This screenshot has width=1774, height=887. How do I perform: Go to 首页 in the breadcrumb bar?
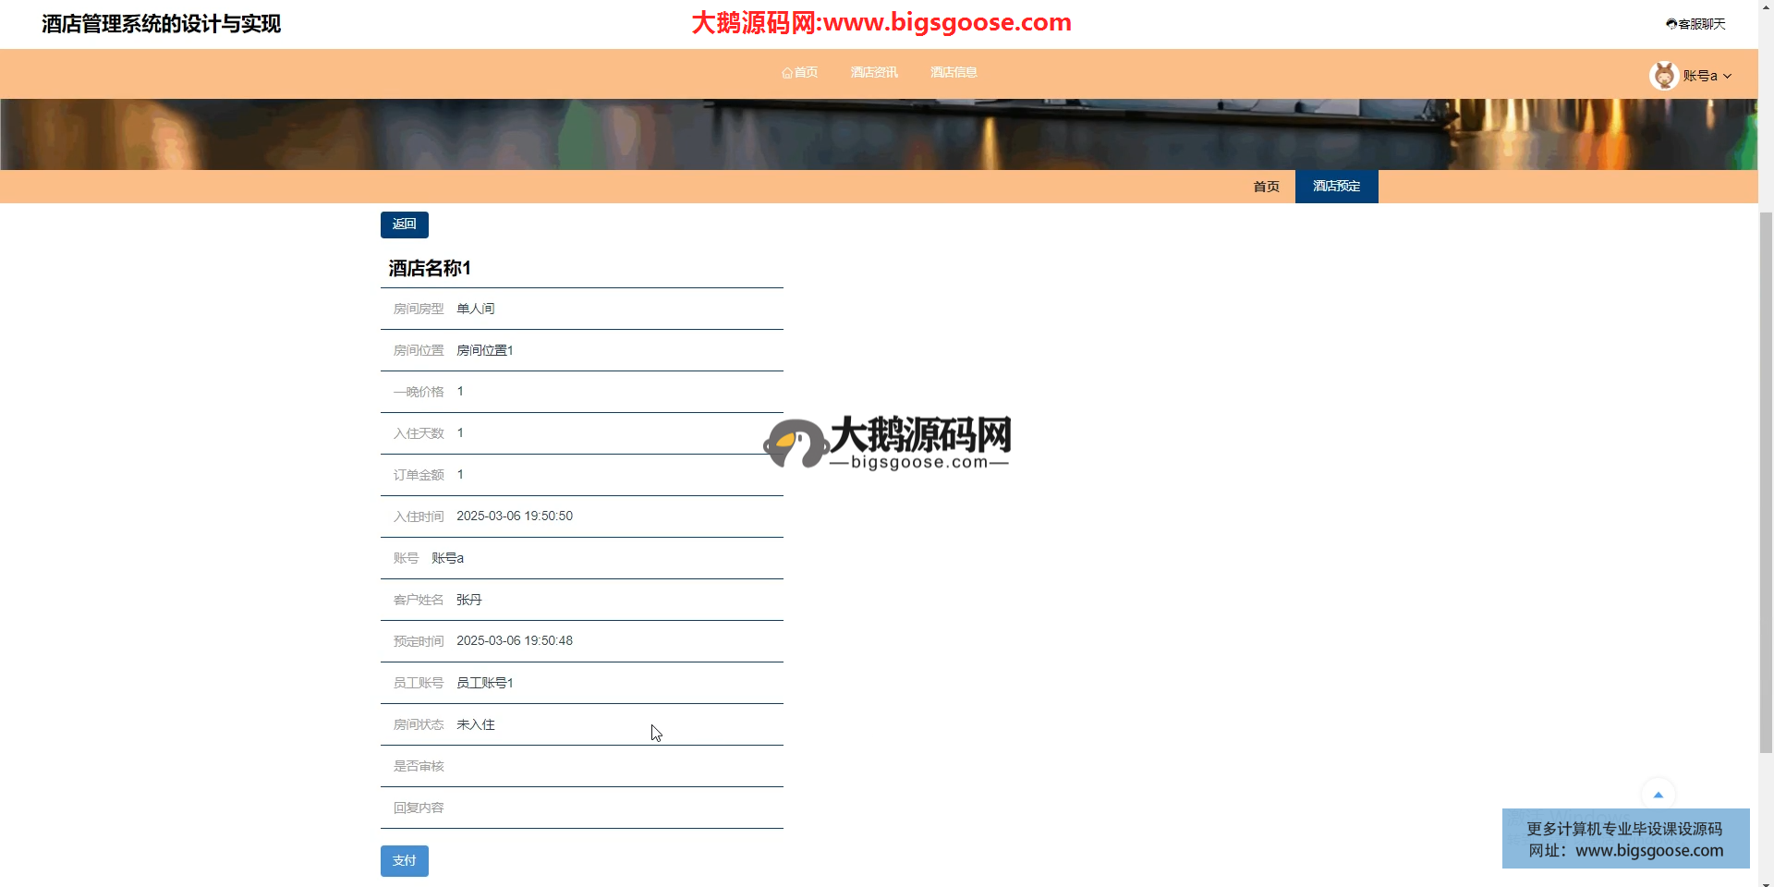tap(1266, 187)
